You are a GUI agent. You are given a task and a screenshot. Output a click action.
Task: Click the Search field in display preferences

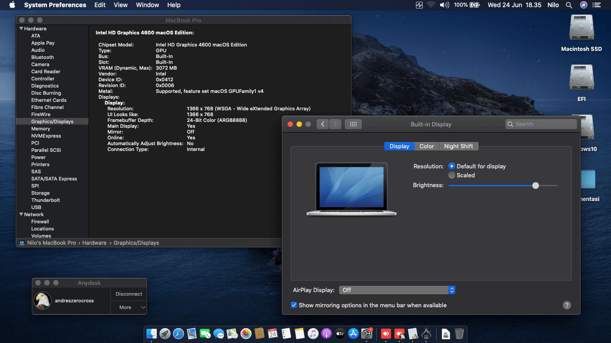coord(541,124)
